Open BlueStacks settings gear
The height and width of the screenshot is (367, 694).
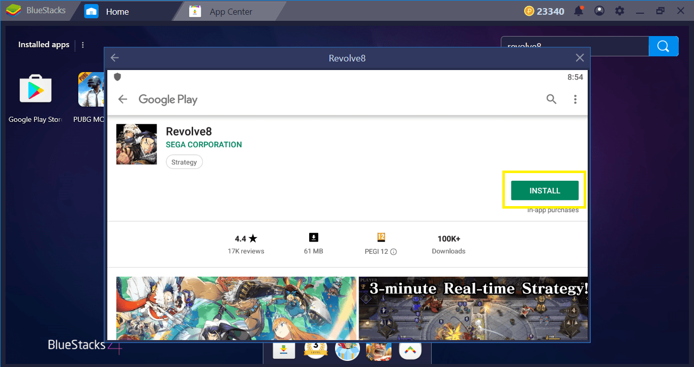(619, 11)
